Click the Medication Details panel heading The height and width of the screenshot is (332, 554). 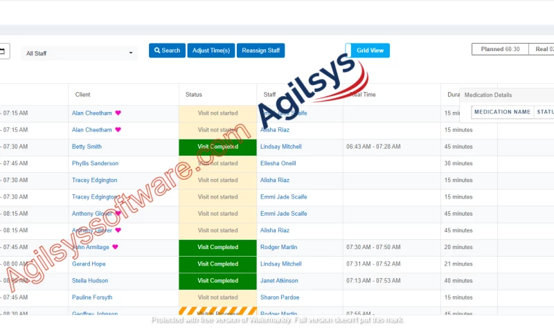[488, 95]
